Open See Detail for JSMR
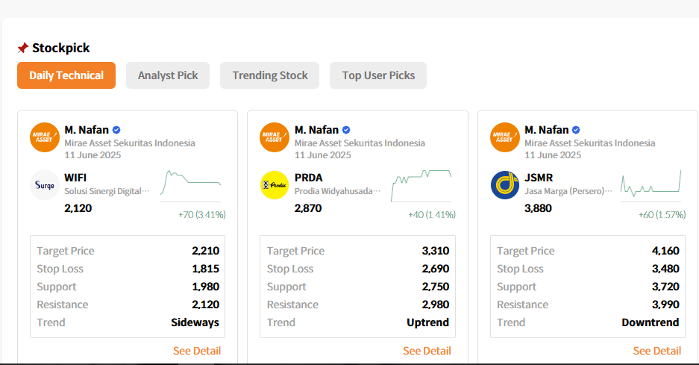This screenshot has height=365, width=699. [657, 351]
